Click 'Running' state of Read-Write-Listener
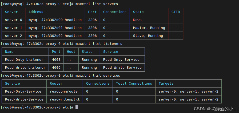This screenshot has width=239, height=113. point(89,68)
